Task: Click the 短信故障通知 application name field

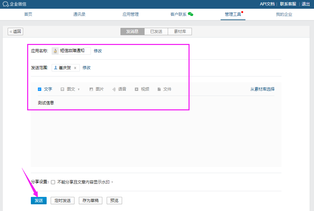Action: [x=71, y=51]
